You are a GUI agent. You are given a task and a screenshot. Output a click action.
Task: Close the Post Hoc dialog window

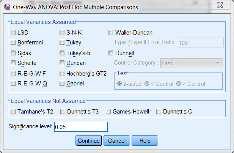coord(220,6)
